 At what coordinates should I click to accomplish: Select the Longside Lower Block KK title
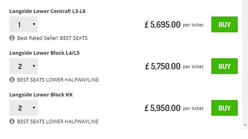point(41,95)
